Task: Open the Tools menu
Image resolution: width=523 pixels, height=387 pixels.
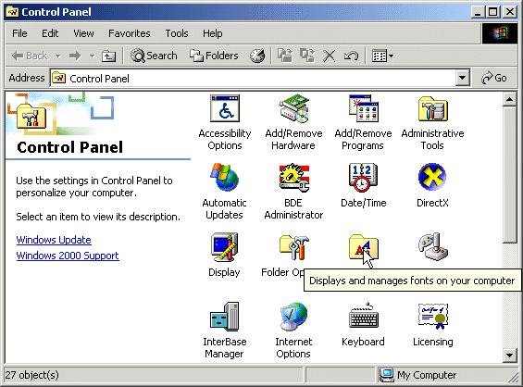Action: click(x=177, y=33)
